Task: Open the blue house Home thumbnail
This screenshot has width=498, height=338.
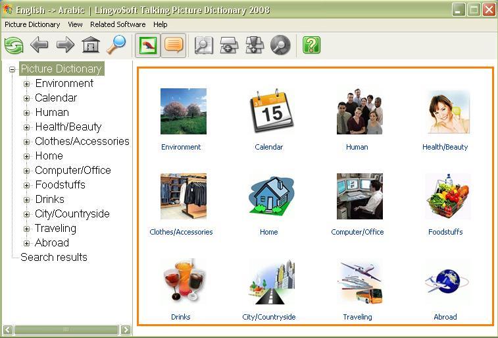Action: coord(272,195)
